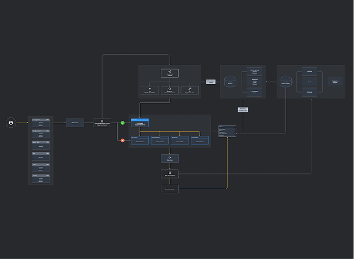
Task: Select the Investigation card in the left panel
Action: [41, 120]
